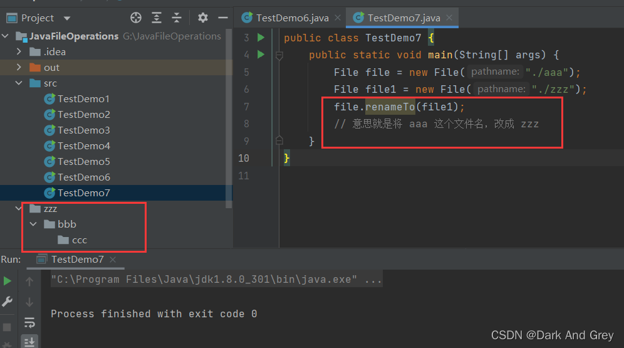Collapse the bbb folder
Viewport: 624px width, 348px height.
33,224
